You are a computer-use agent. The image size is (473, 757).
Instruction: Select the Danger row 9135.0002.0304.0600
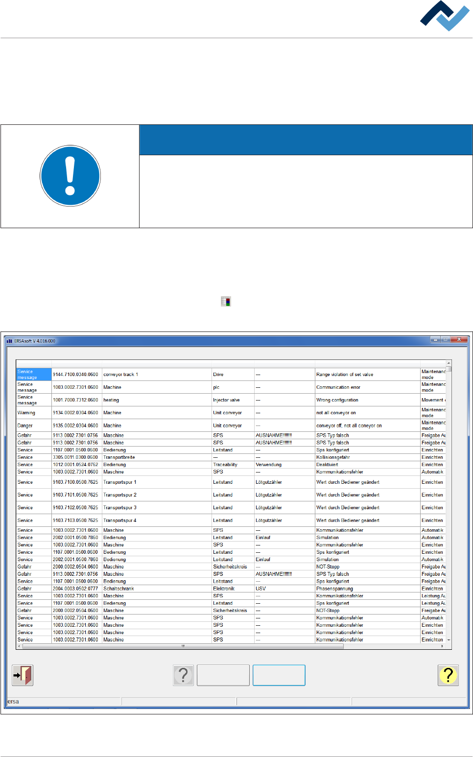(x=231, y=426)
